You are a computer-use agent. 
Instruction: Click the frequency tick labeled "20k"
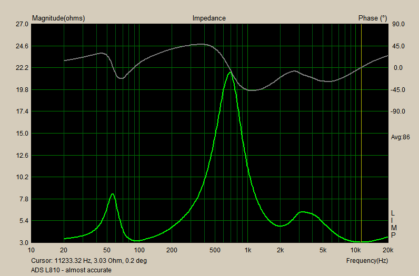[388, 250]
